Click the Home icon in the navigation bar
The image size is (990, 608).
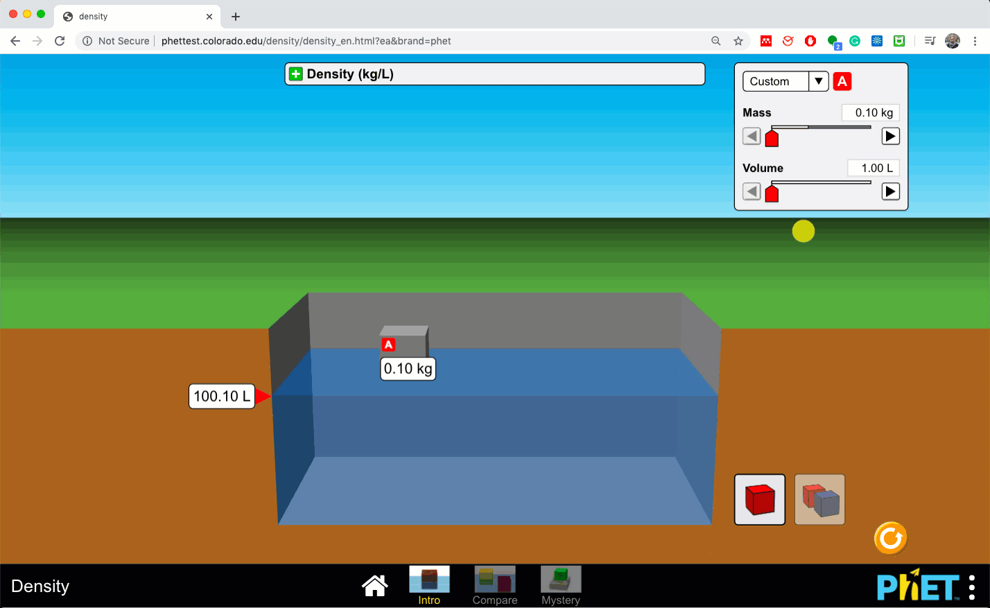coord(374,586)
